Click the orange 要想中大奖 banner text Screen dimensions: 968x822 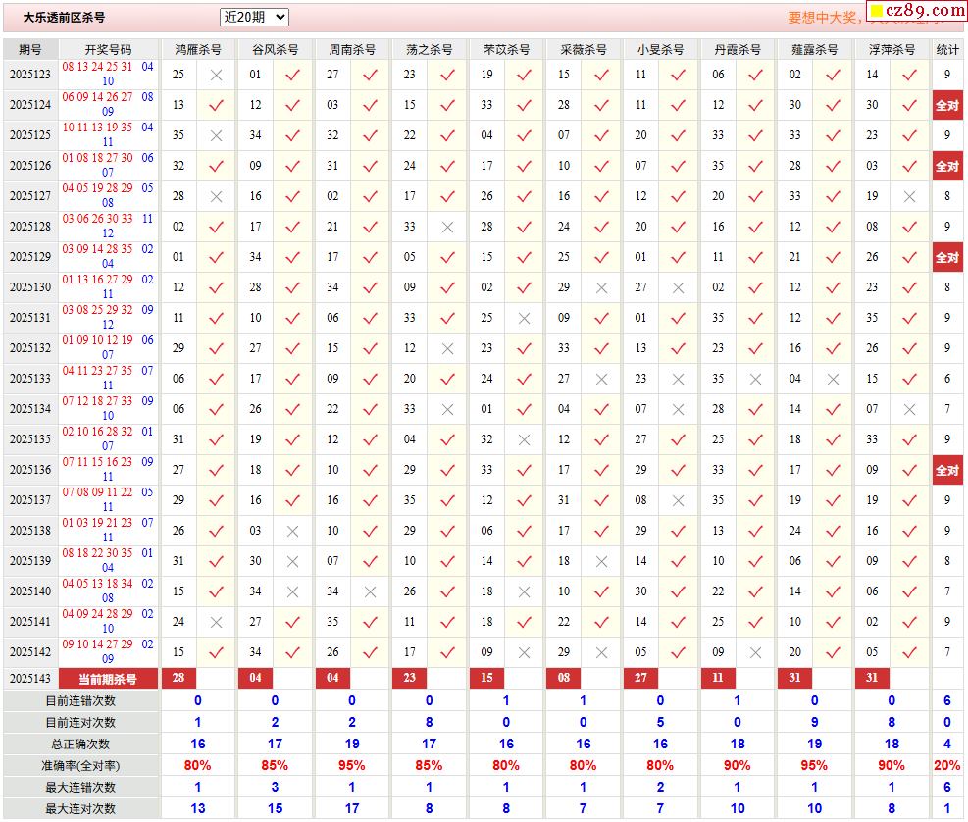(x=824, y=18)
